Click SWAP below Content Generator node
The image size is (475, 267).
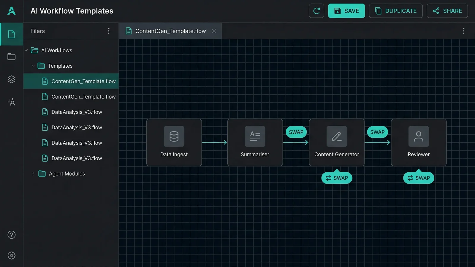pyautogui.click(x=337, y=178)
